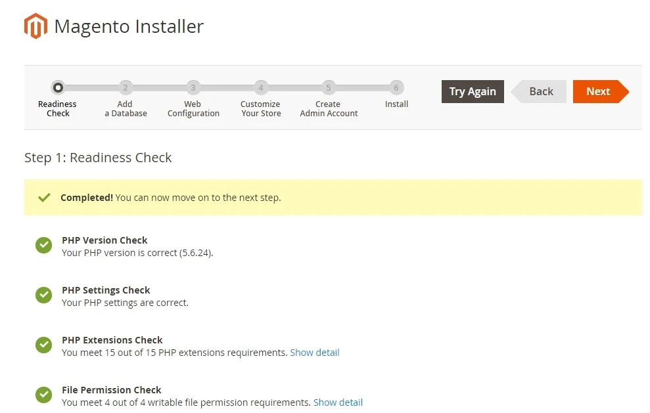Click the arrow tip of the Next button
The image size is (650, 413).
(626, 92)
